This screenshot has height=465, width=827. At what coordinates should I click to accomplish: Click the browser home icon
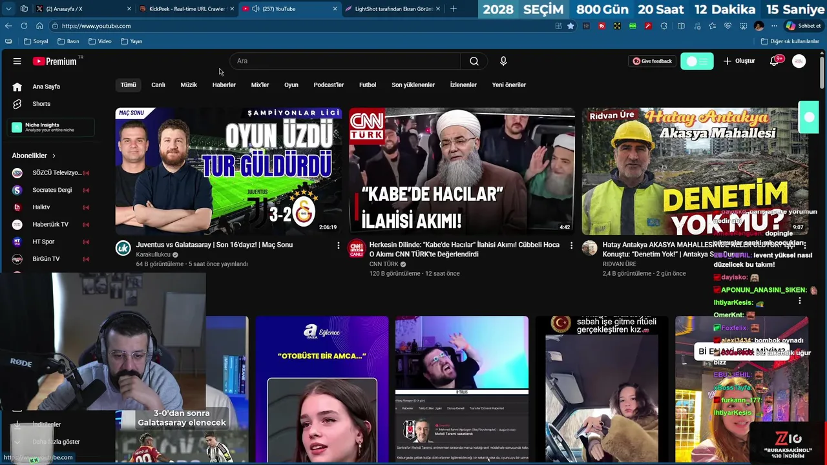(x=39, y=26)
